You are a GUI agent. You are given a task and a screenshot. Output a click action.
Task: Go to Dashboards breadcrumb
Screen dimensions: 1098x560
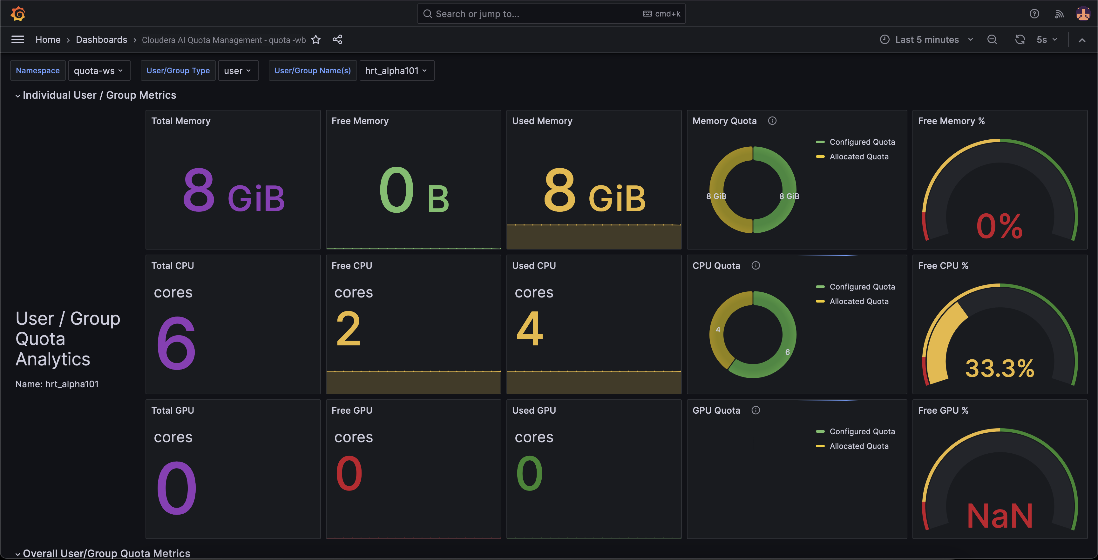pyautogui.click(x=101, y=40)
